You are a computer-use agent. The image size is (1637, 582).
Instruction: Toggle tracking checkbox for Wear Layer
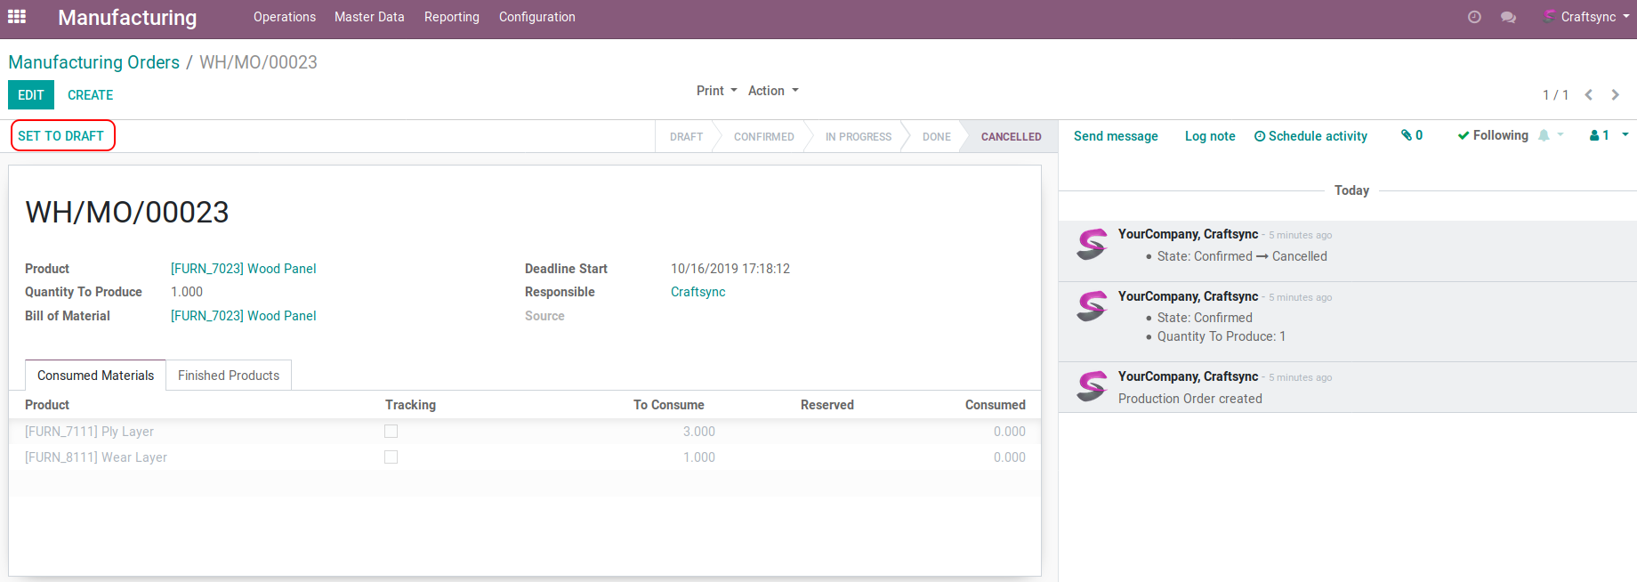coord(391,457)
